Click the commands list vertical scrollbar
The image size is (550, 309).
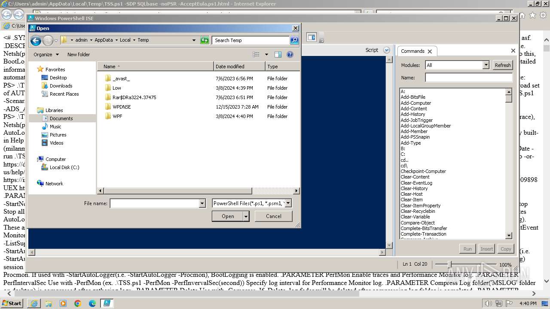pos(509,99)
